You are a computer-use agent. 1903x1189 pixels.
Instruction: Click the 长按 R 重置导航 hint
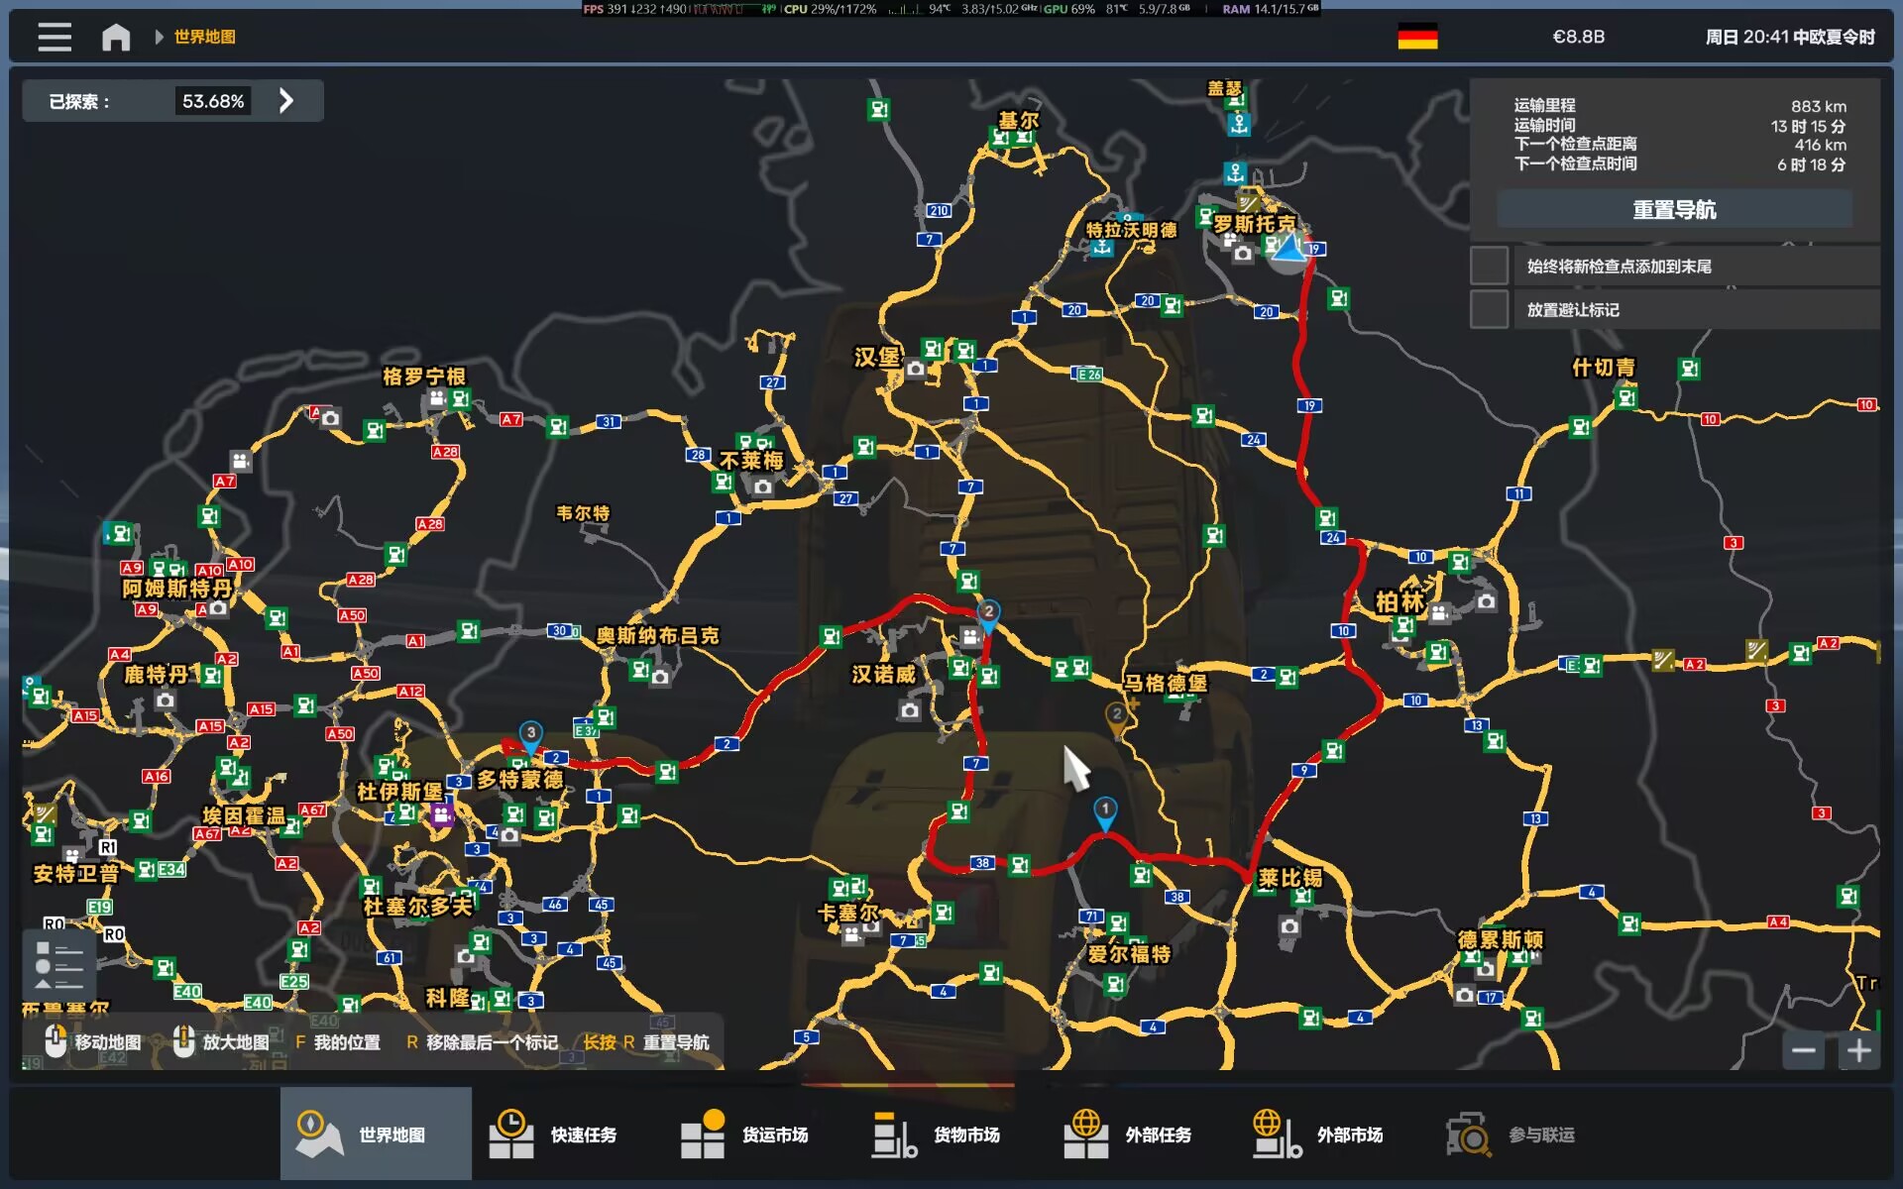click(x=646, y=1042)
